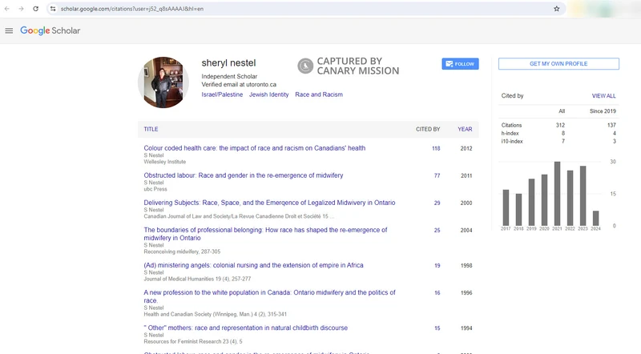View all citation statistics
This screenshot has width=641, height=354.
click(604, 95)
